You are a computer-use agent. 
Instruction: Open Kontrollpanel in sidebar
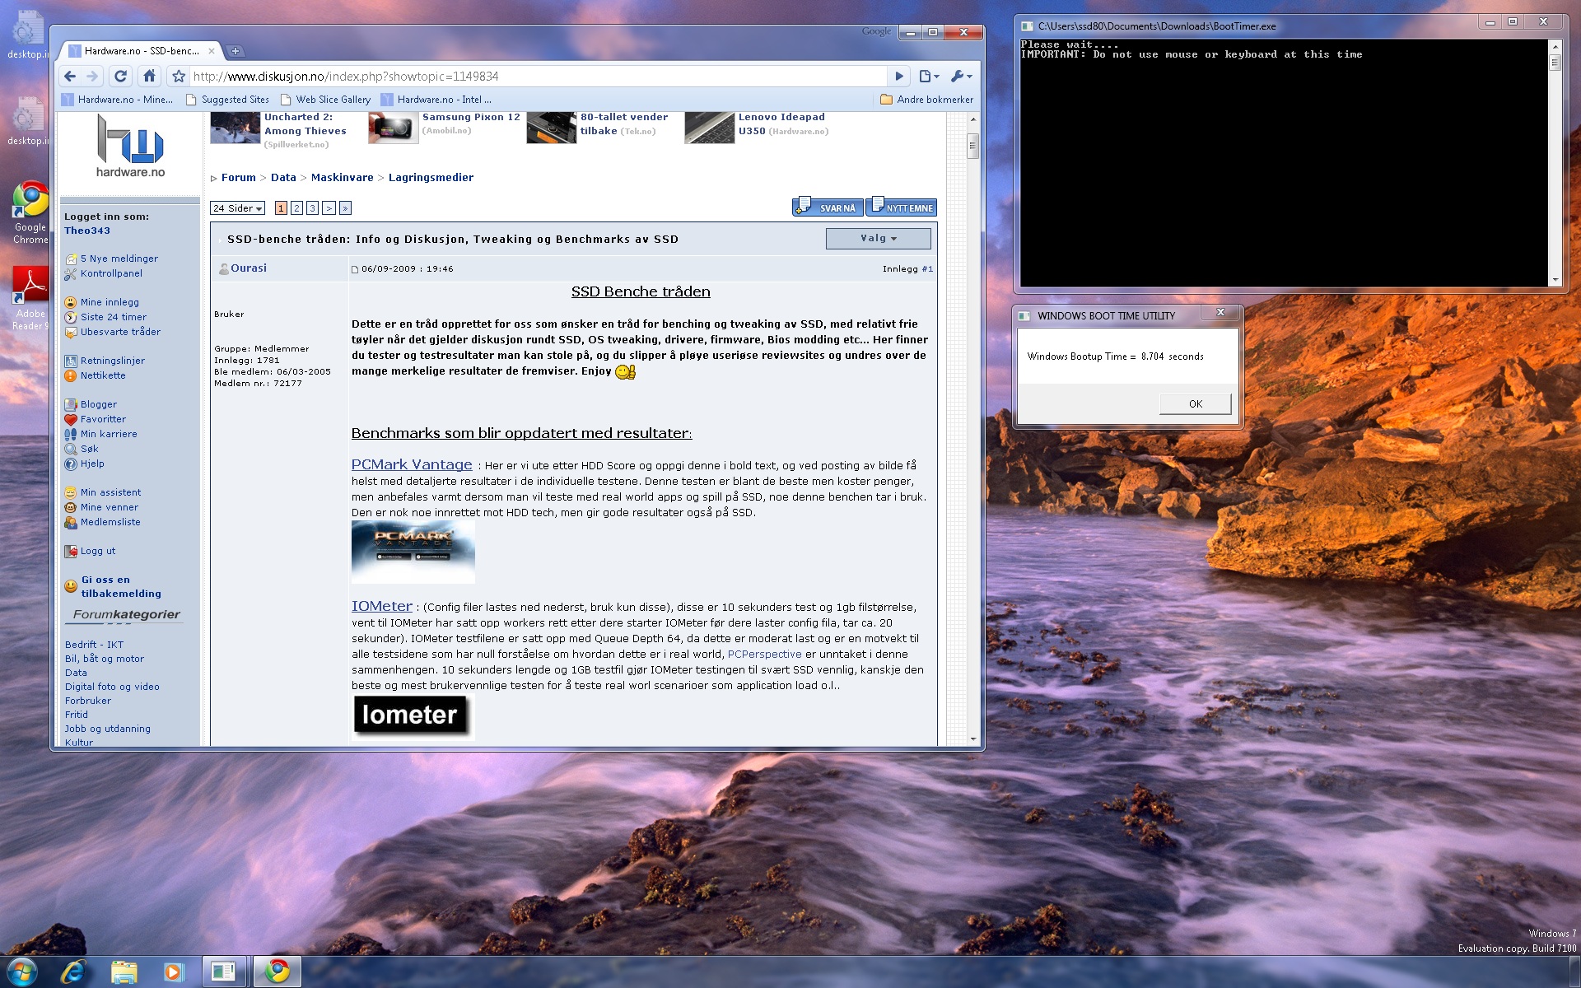tap(111, 273)
